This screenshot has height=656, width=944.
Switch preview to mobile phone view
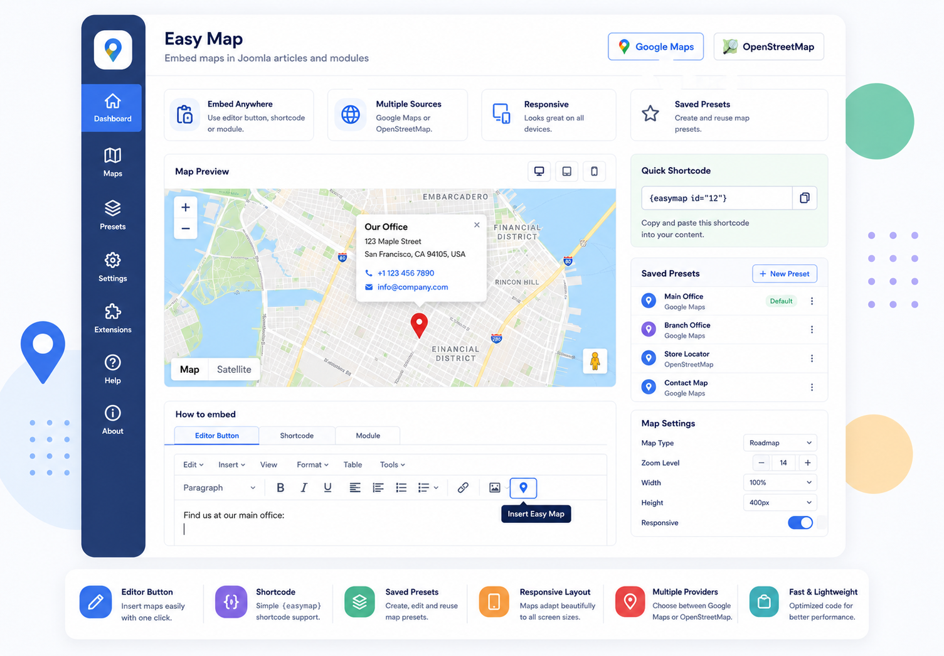coord(594,171)
